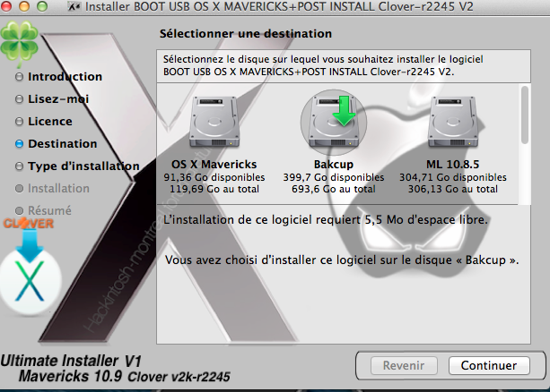The image size is (550, 392).
Task: Click the blue bullet beside Destination
Action: tap(20, 144)
